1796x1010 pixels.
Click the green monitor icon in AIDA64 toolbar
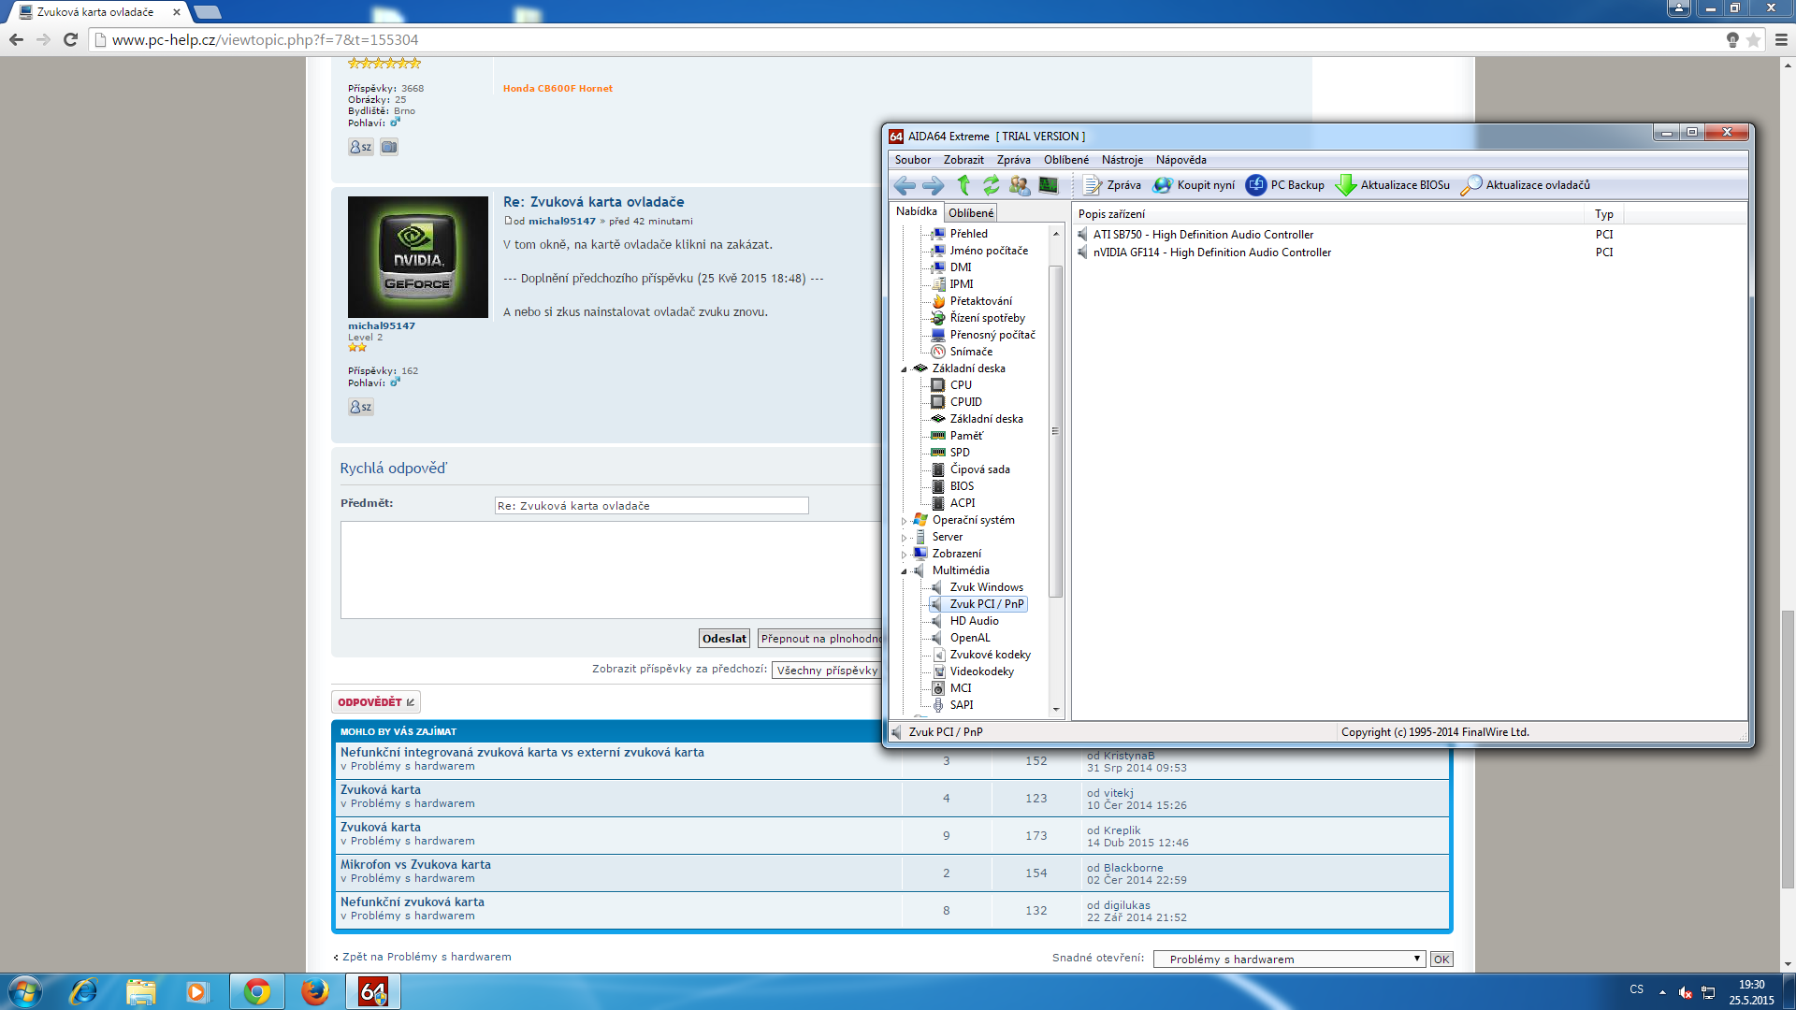tap(1049, 185)
